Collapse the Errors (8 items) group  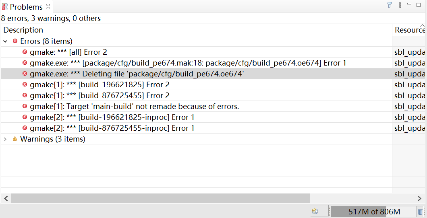(x=5, y=41)
